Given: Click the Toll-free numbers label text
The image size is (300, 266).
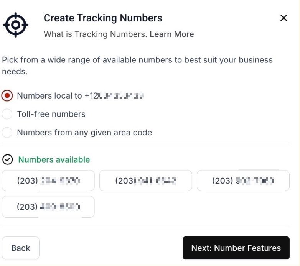Looking at the screenshot, I should [51, 114].
